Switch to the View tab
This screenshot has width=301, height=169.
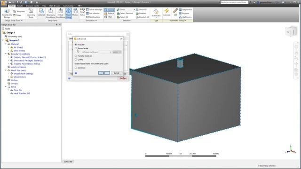click(x=44, y=6)
